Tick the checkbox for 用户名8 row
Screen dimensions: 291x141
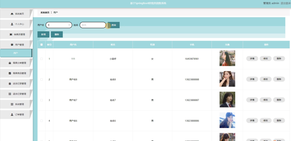point(42,80)
